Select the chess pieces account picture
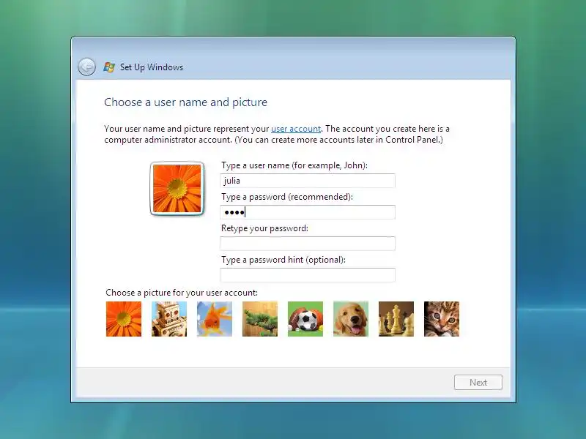This screenshot has width=586, height=439. (396, 319)
